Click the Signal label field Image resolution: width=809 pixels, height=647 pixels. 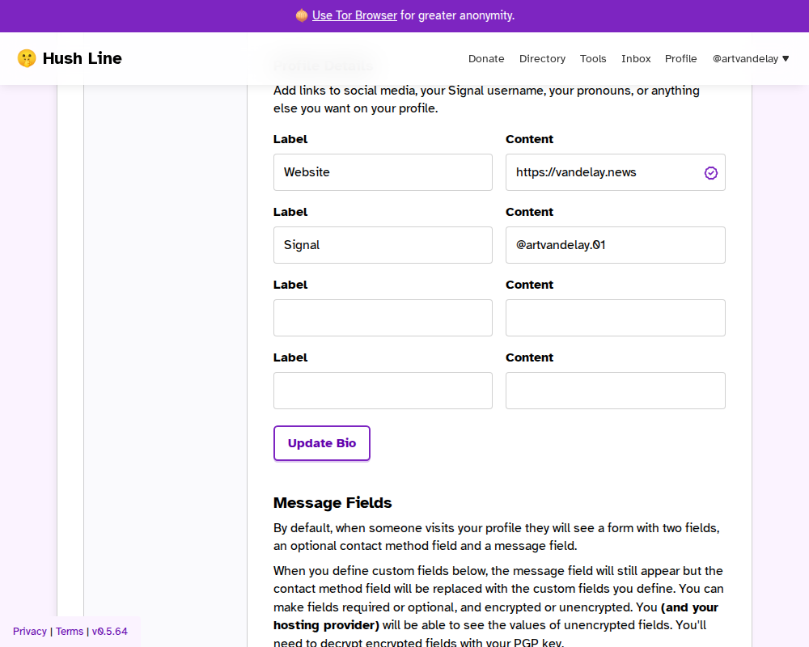[383, 245]
